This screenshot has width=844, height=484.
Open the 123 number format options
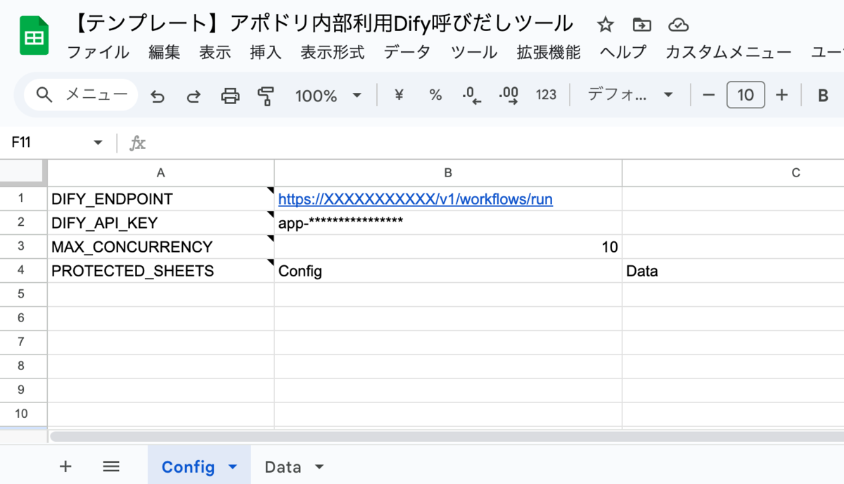coord(546,95)
